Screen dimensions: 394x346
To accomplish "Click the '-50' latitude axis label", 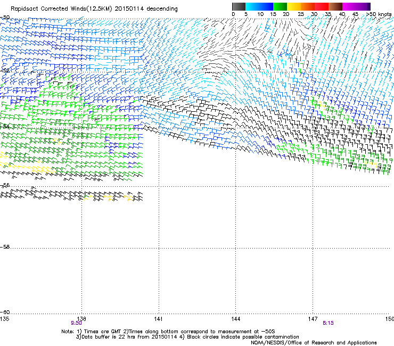I will [x=5, y=18].
